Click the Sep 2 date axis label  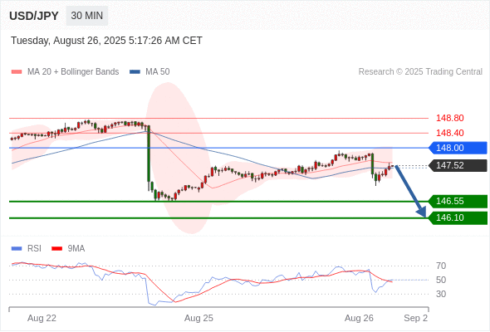point(415,318)
